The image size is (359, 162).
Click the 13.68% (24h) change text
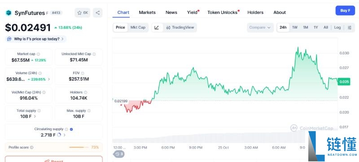70,28
